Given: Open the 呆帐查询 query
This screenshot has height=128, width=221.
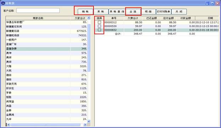Looking at the screenshot, I should tap(116, 12).
